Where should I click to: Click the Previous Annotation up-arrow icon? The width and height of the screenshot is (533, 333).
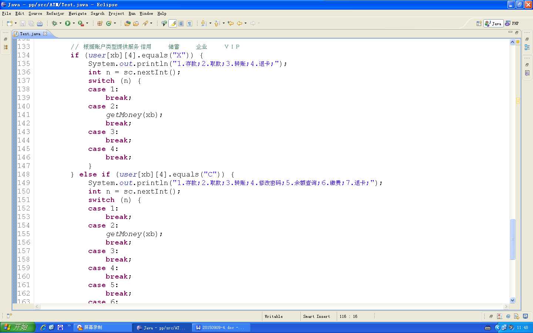[x=217, y=23]
